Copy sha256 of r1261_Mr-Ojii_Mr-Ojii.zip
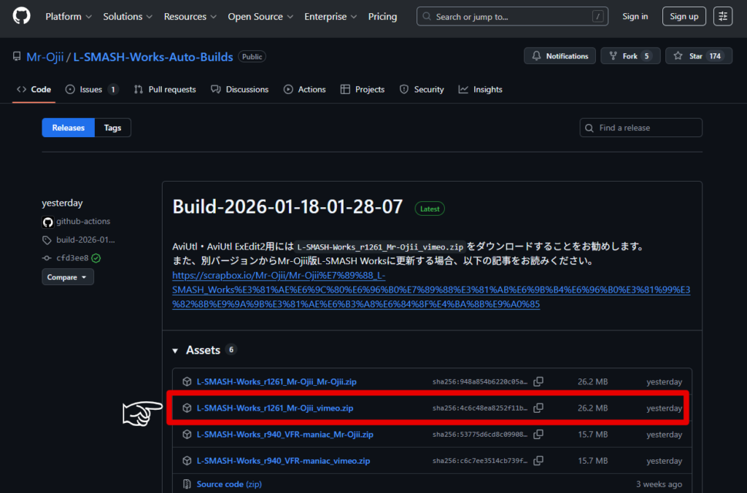Image resolution: width=747 pixels, height=493 pixels. 538,381
